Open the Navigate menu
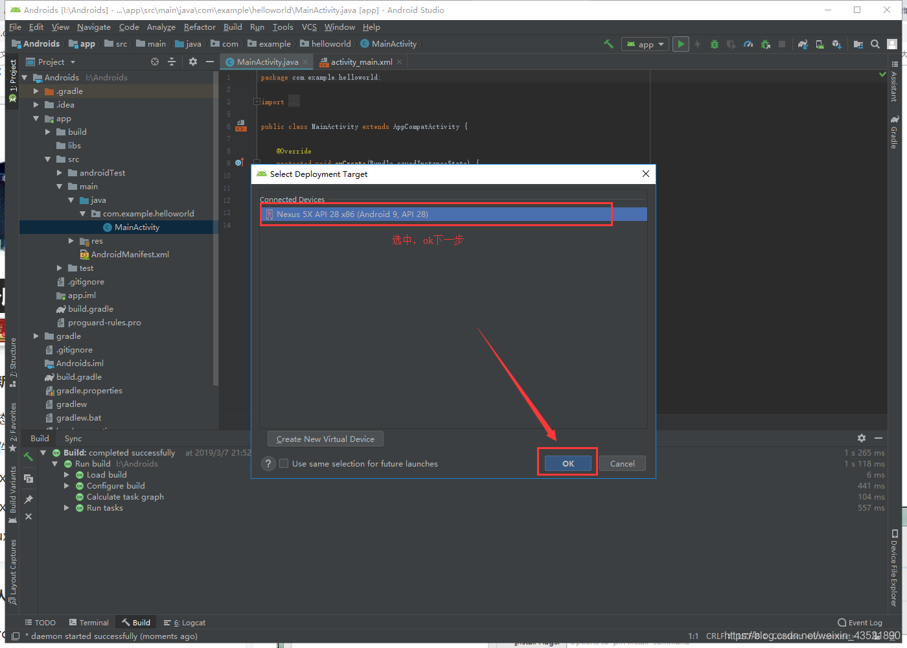 point(94,27)
